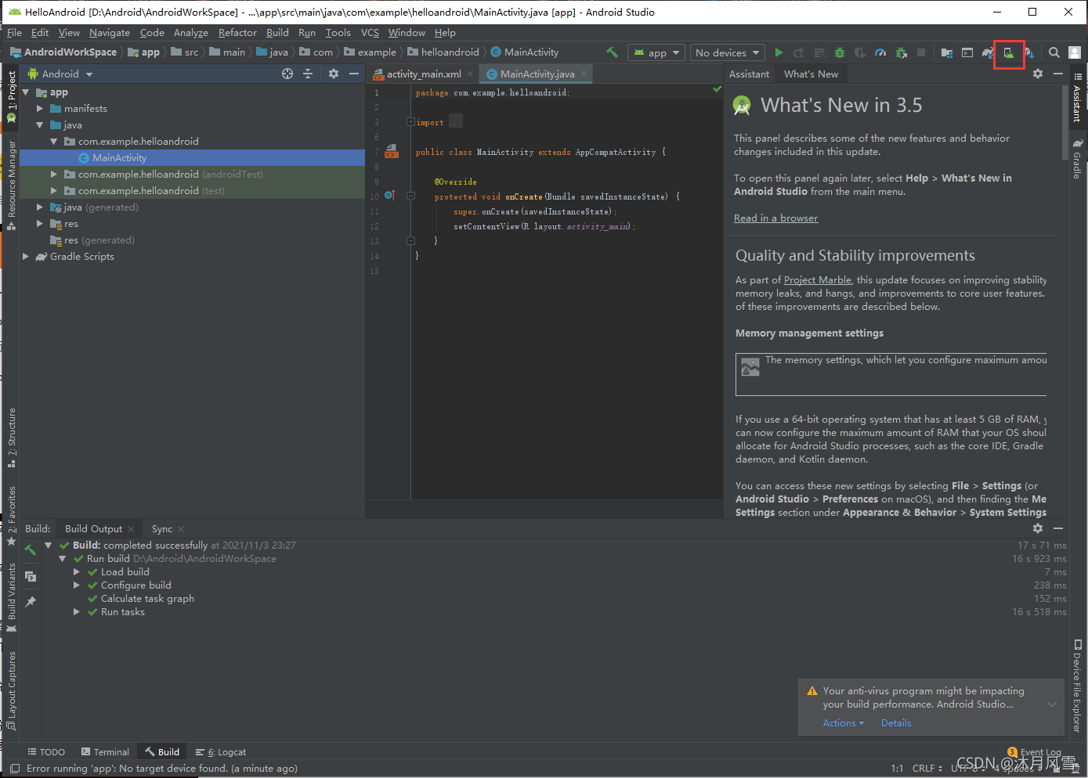Screen dimensions: 1088x778
Task: Open Assistant panel gear options
Action: (1038, 74)
